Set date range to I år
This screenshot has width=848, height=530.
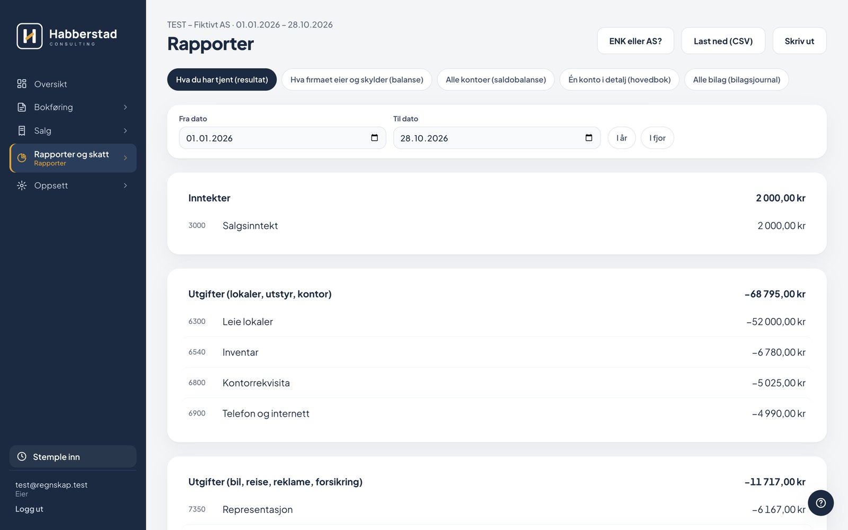tap(622, 138)
